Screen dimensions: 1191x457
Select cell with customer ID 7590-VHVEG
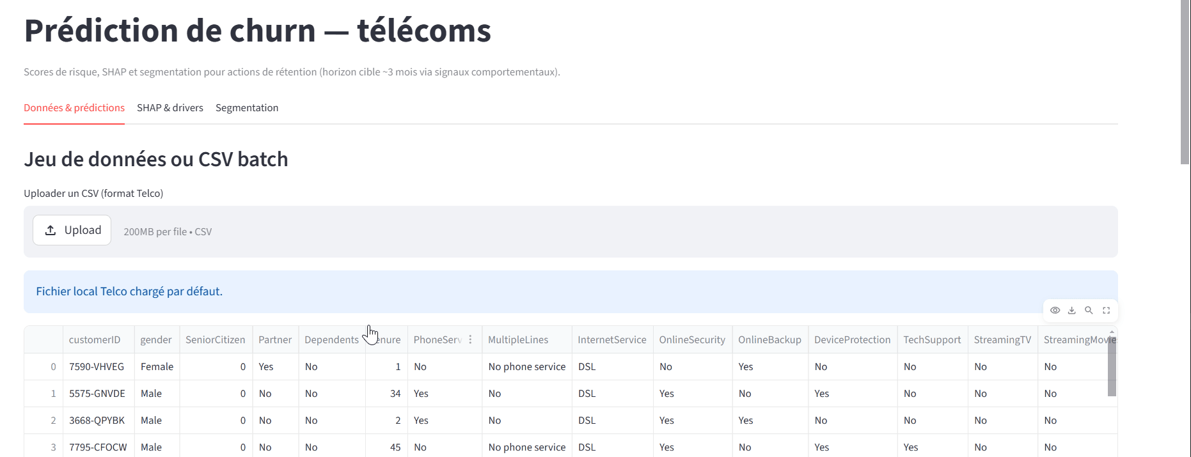point(97,367)
